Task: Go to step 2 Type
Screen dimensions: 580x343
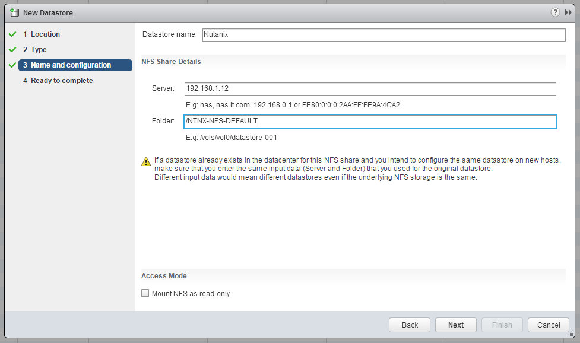Action: coord(39,50)
